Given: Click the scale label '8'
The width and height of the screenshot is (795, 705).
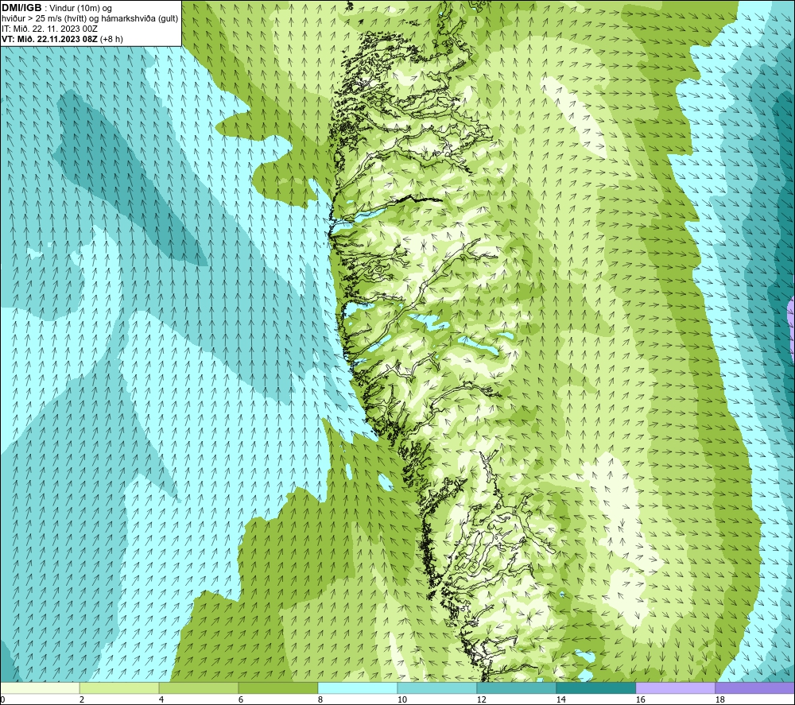Looking at the screenshot, I should coord(321,699).
